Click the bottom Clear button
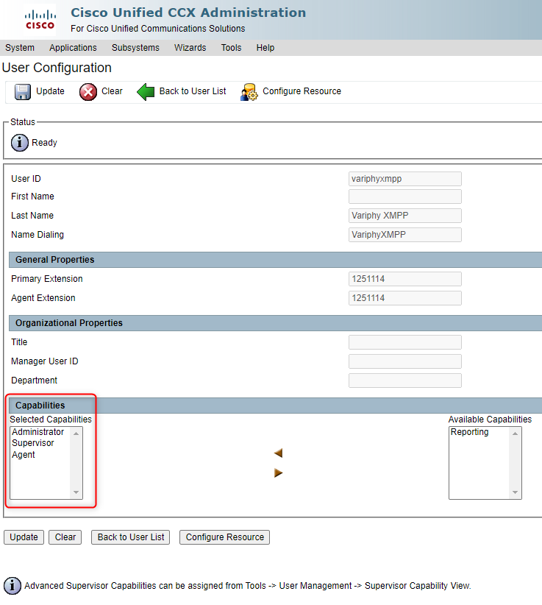The height and width of the screenshot is (605, 542). (x=65, y=537)
